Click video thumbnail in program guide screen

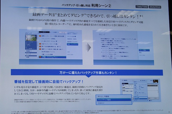pyautogui.click(x=156, y=81)
